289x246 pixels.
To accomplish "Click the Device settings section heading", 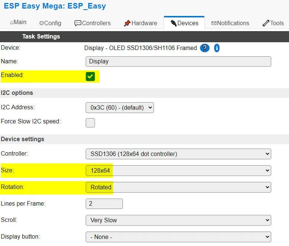I will point(23,139).
